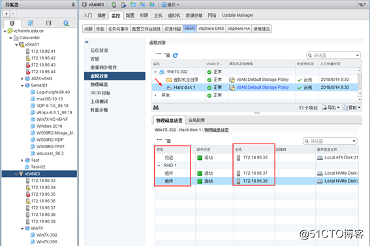Screen dimensions: 370x246
Task: Open the Update Manager tab
Action: coord(238,15)
